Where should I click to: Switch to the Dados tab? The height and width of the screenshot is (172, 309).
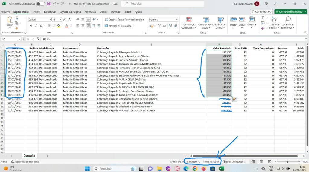(104, 12)
